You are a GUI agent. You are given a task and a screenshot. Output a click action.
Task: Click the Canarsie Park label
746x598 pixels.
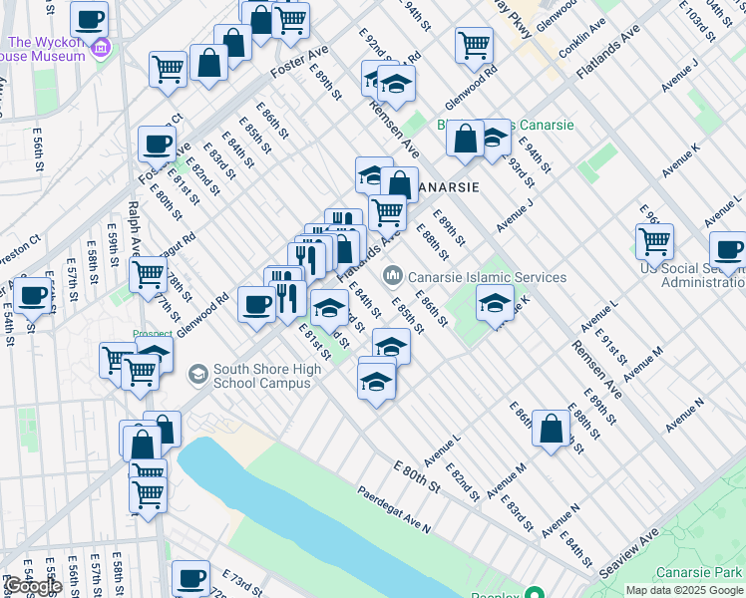click(x=699, y=572)
